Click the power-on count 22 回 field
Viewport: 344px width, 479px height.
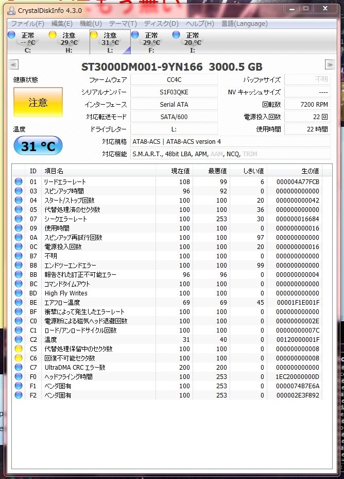(307, 117)
